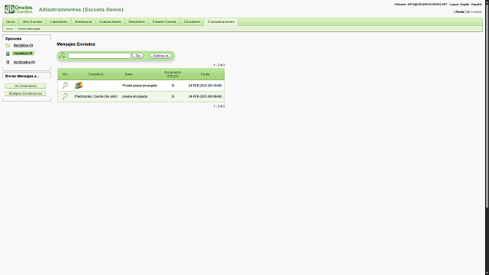Screen dimensions: 489x275
Task: Click the scrollbar up arrow
Action: [x=487, y=2]
